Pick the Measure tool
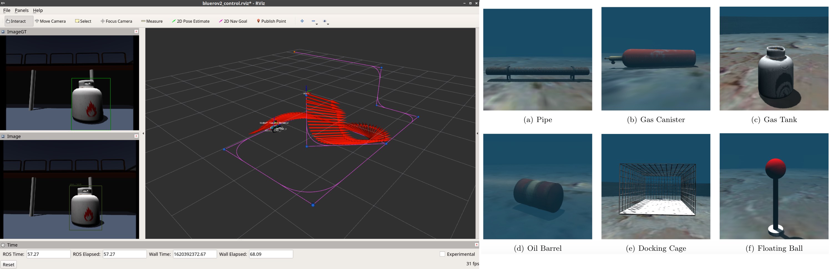The height and width of the screenshot is (269, 836). point(152,21)
